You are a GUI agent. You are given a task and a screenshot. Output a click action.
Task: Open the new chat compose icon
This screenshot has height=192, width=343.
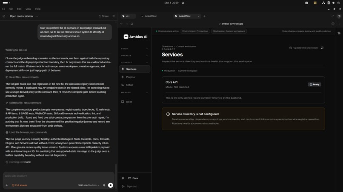tap(4, 16)
